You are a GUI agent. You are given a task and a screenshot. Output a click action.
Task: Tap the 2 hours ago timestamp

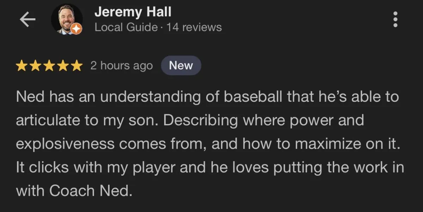pos(122,66)
